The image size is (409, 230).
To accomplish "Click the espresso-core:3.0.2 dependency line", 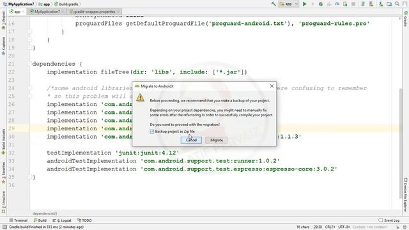I will pos(192,169).
